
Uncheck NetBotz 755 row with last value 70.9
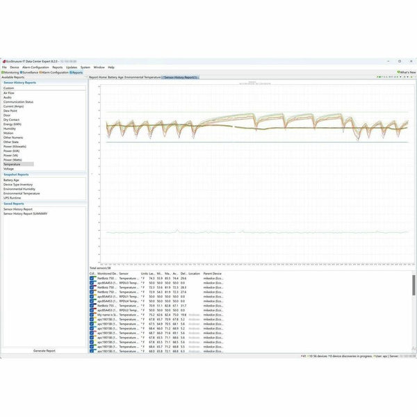click(x=92, y=306)
